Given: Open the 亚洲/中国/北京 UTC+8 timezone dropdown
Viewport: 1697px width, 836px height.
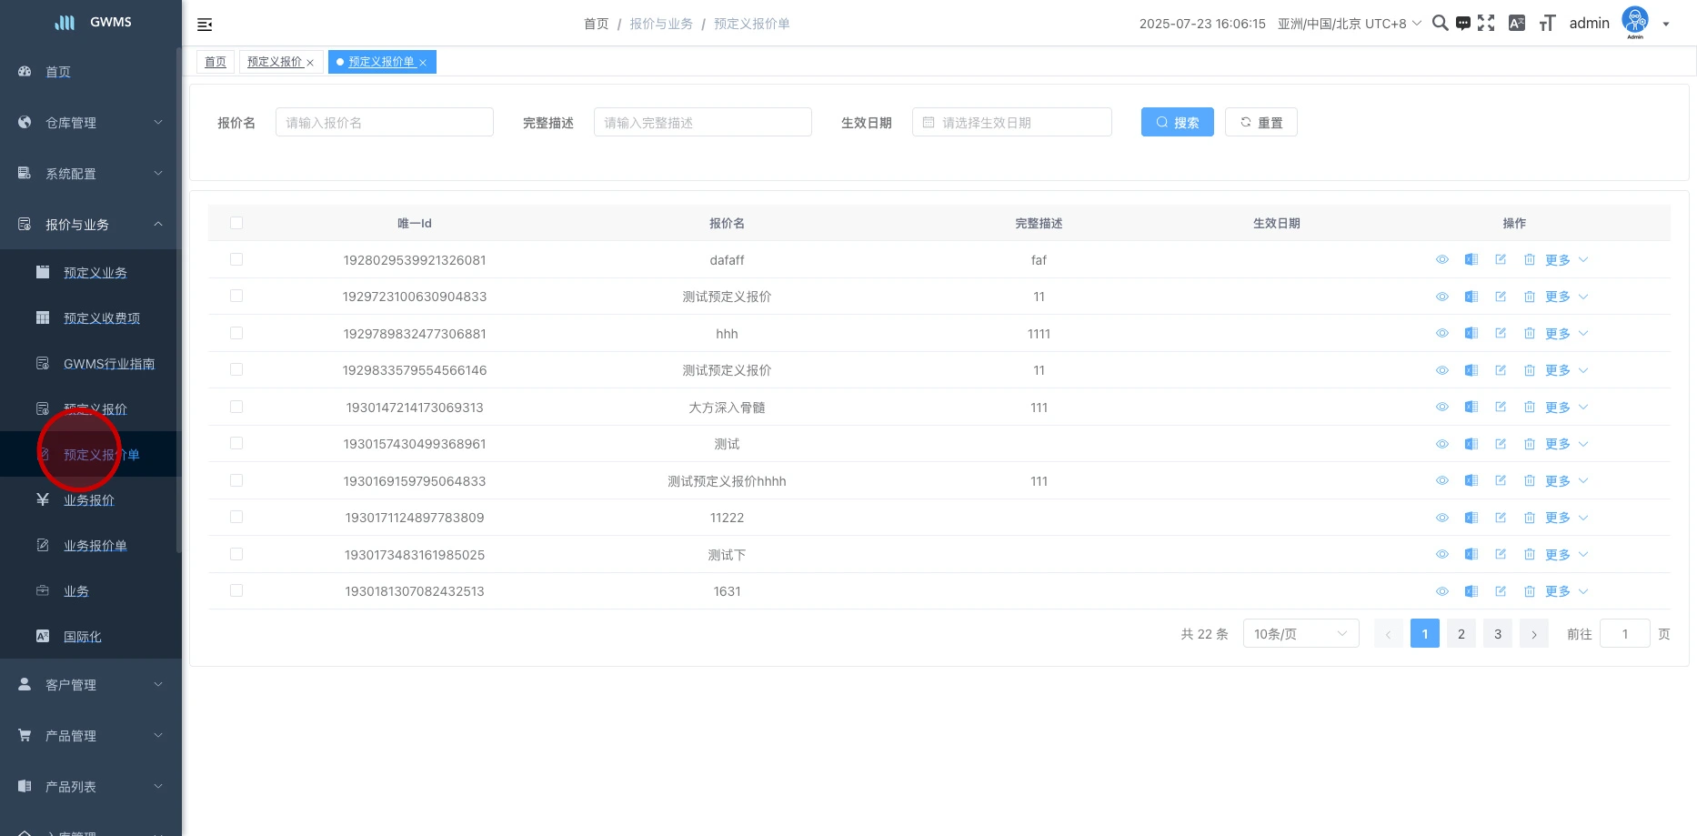Looking at the screenshot, I should pos(1349,24).
